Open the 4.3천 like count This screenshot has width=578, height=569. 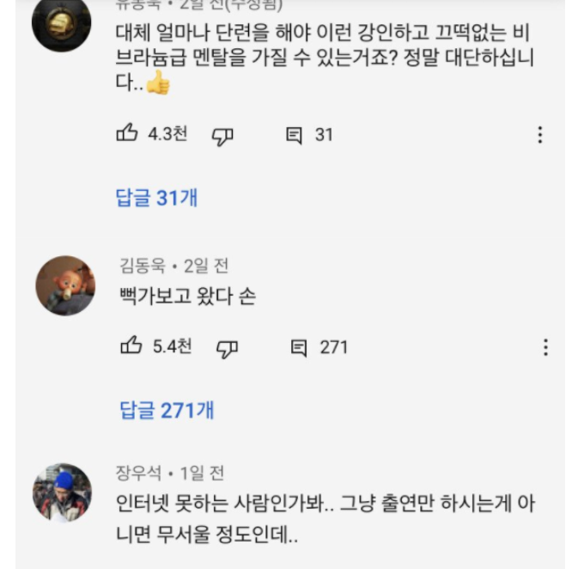(x=167, y=134)
